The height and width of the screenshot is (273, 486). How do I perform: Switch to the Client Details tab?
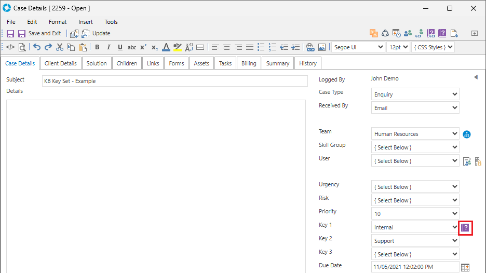point(61,63)
